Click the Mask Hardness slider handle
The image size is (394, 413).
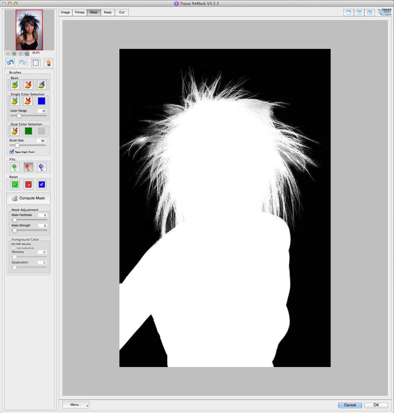tap(15, 220)
